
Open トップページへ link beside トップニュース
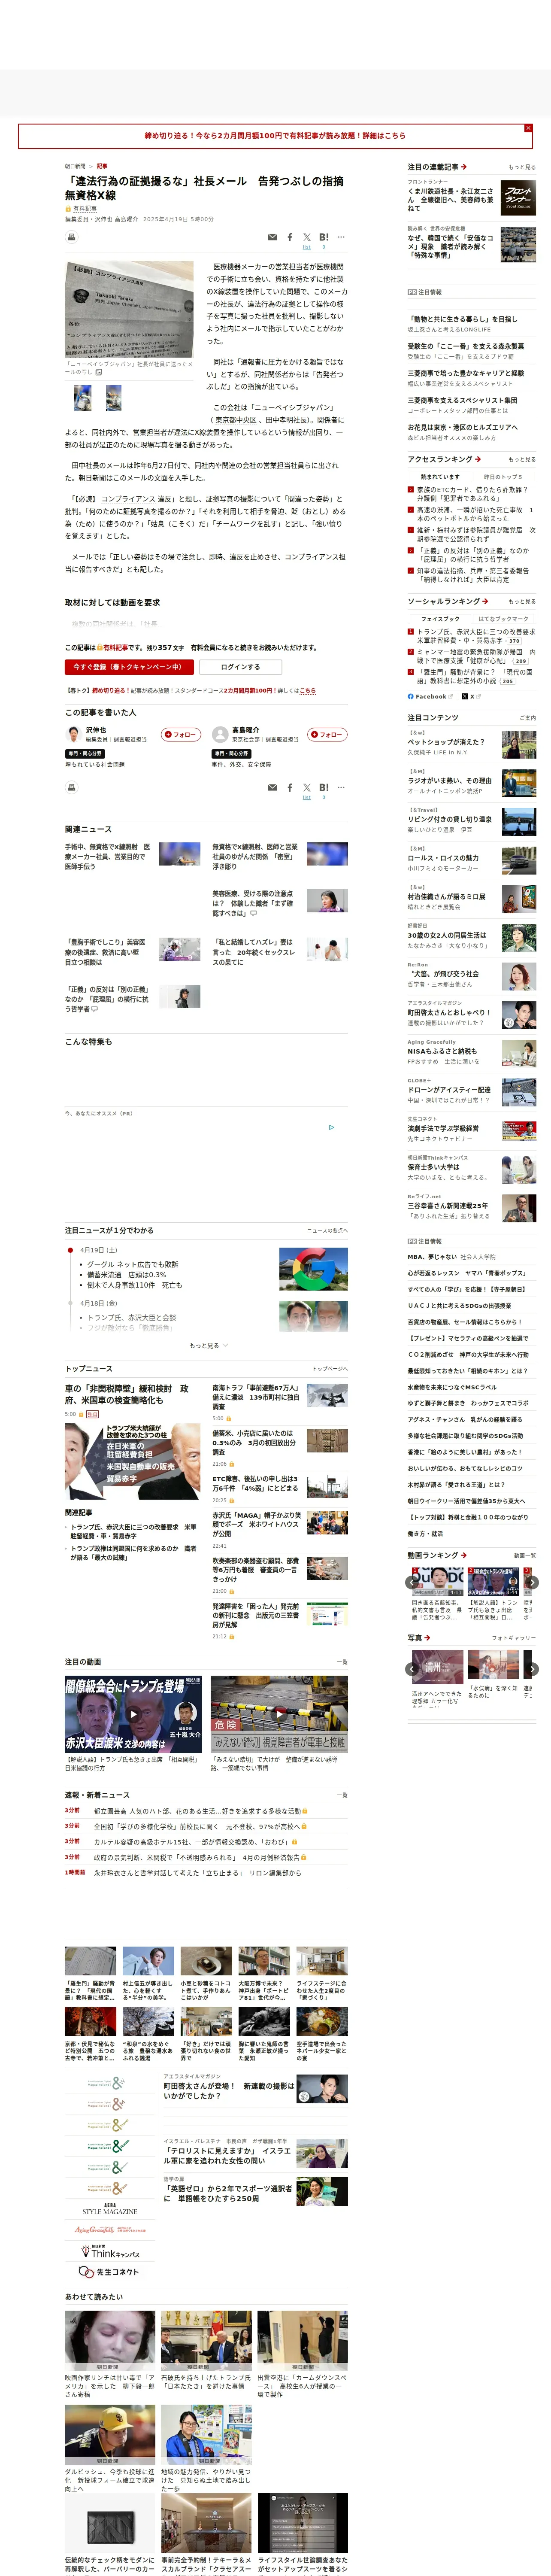330,1369
